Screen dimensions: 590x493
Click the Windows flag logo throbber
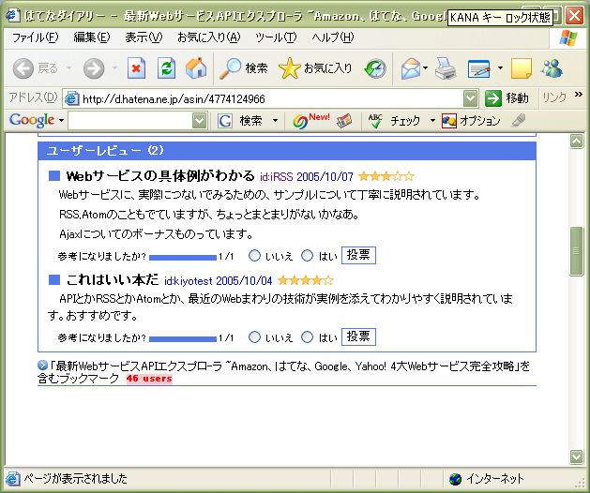[x=567, y=38]
